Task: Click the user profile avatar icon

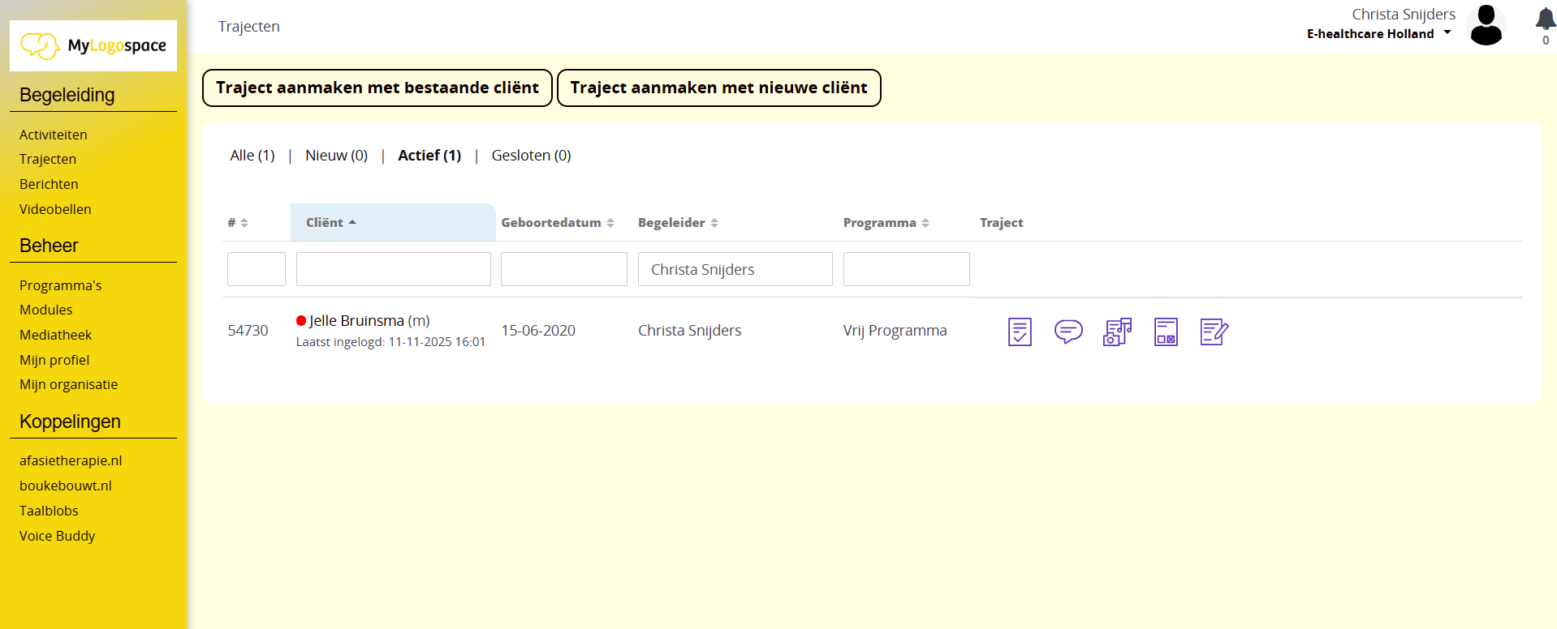Action: [x=1486, y=26]
